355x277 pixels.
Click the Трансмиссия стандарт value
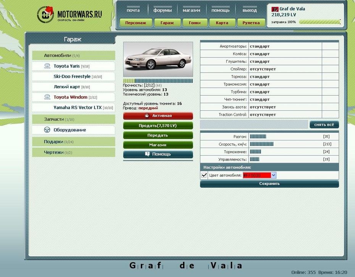pos(260,84)
